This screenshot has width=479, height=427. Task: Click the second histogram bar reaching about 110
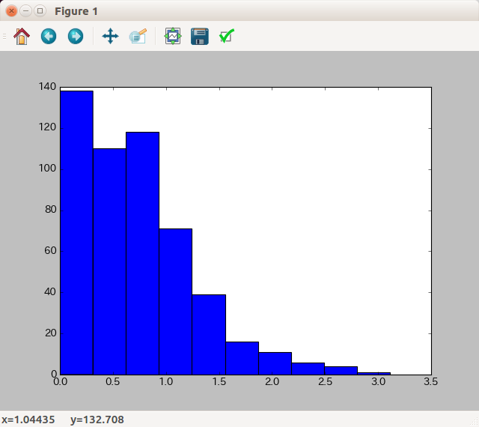pyautogui.click(x=109, y=262)
